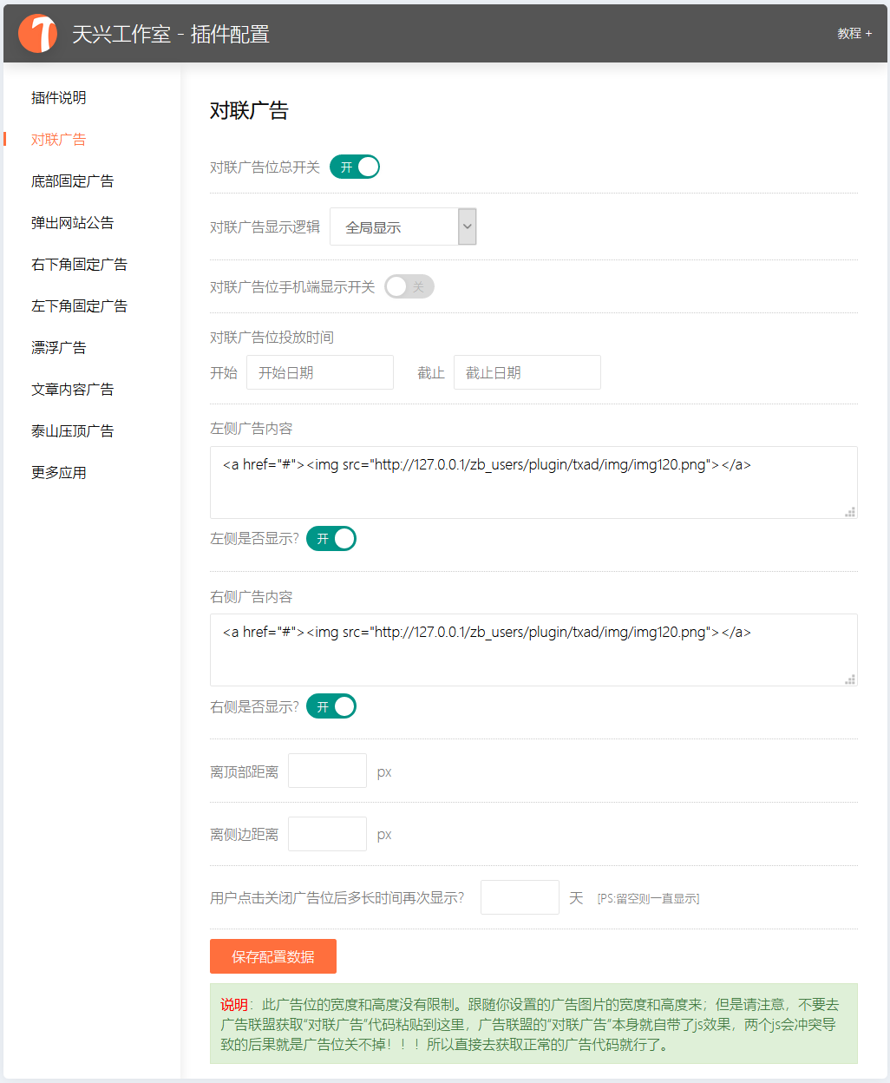The height and width of the screenshot is (1083, 890).
Task: Toggle the 对联广告位总开关 switch
Action: click(355, 167)
